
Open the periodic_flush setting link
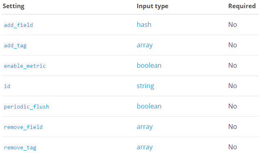point(27,106)
